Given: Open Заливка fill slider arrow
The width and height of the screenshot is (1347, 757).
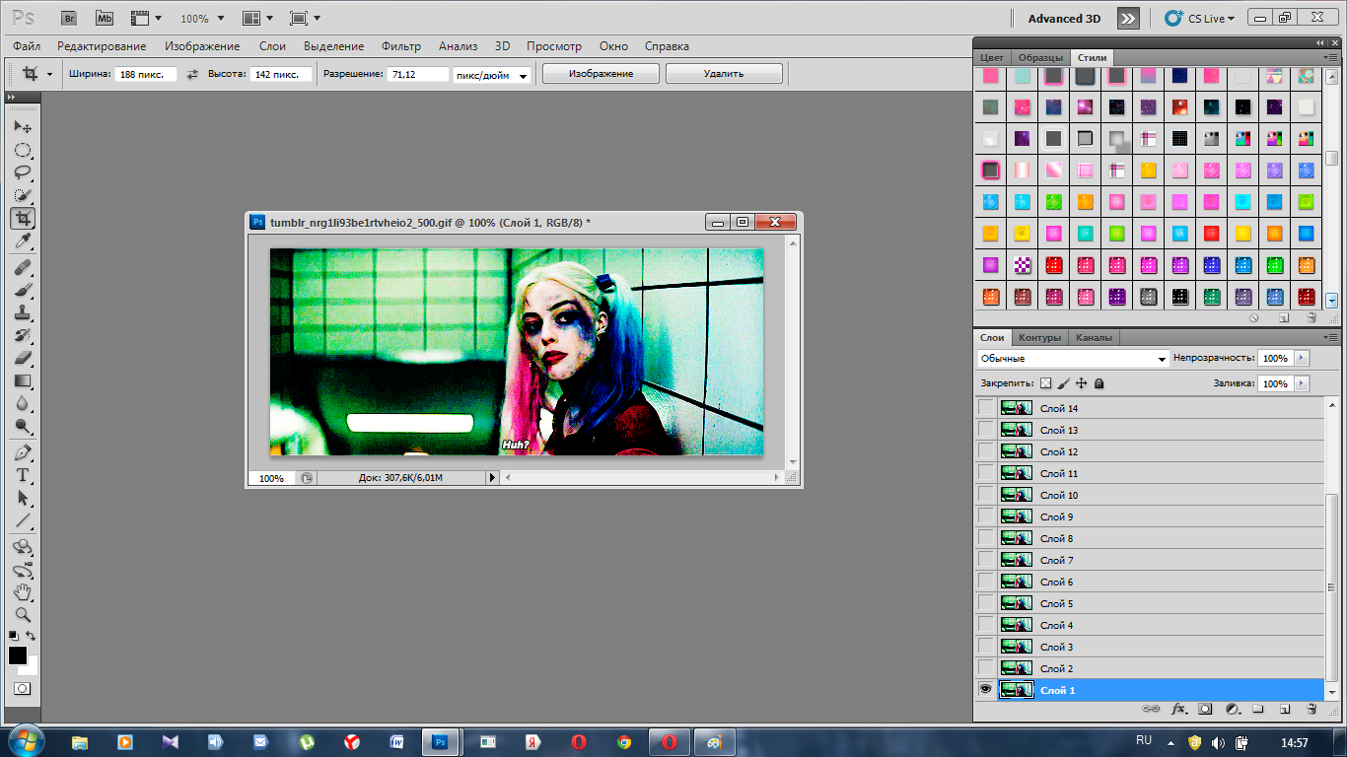Looking at the screenshot, I should (1303, 383).
